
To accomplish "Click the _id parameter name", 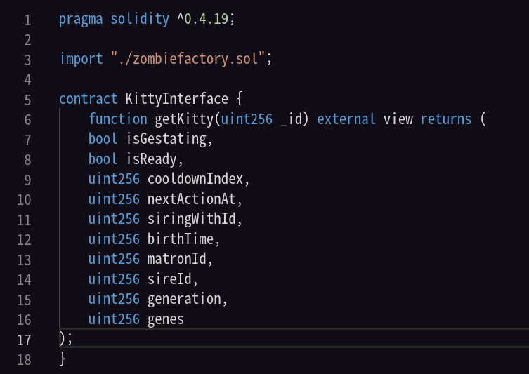I will [290, 119].
